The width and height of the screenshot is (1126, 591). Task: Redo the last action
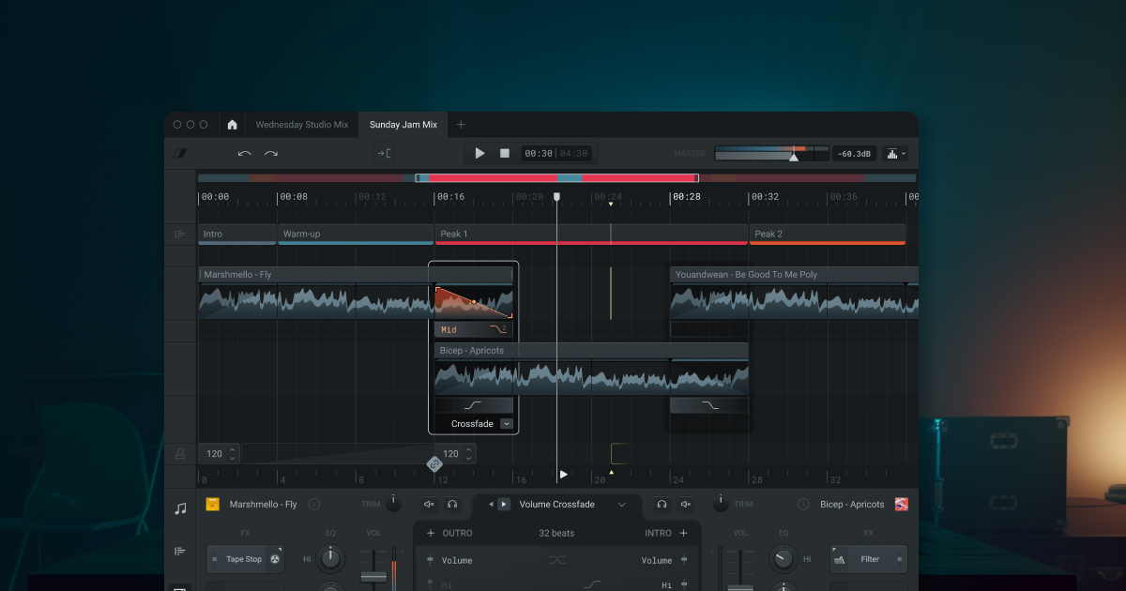pos(273,153)
